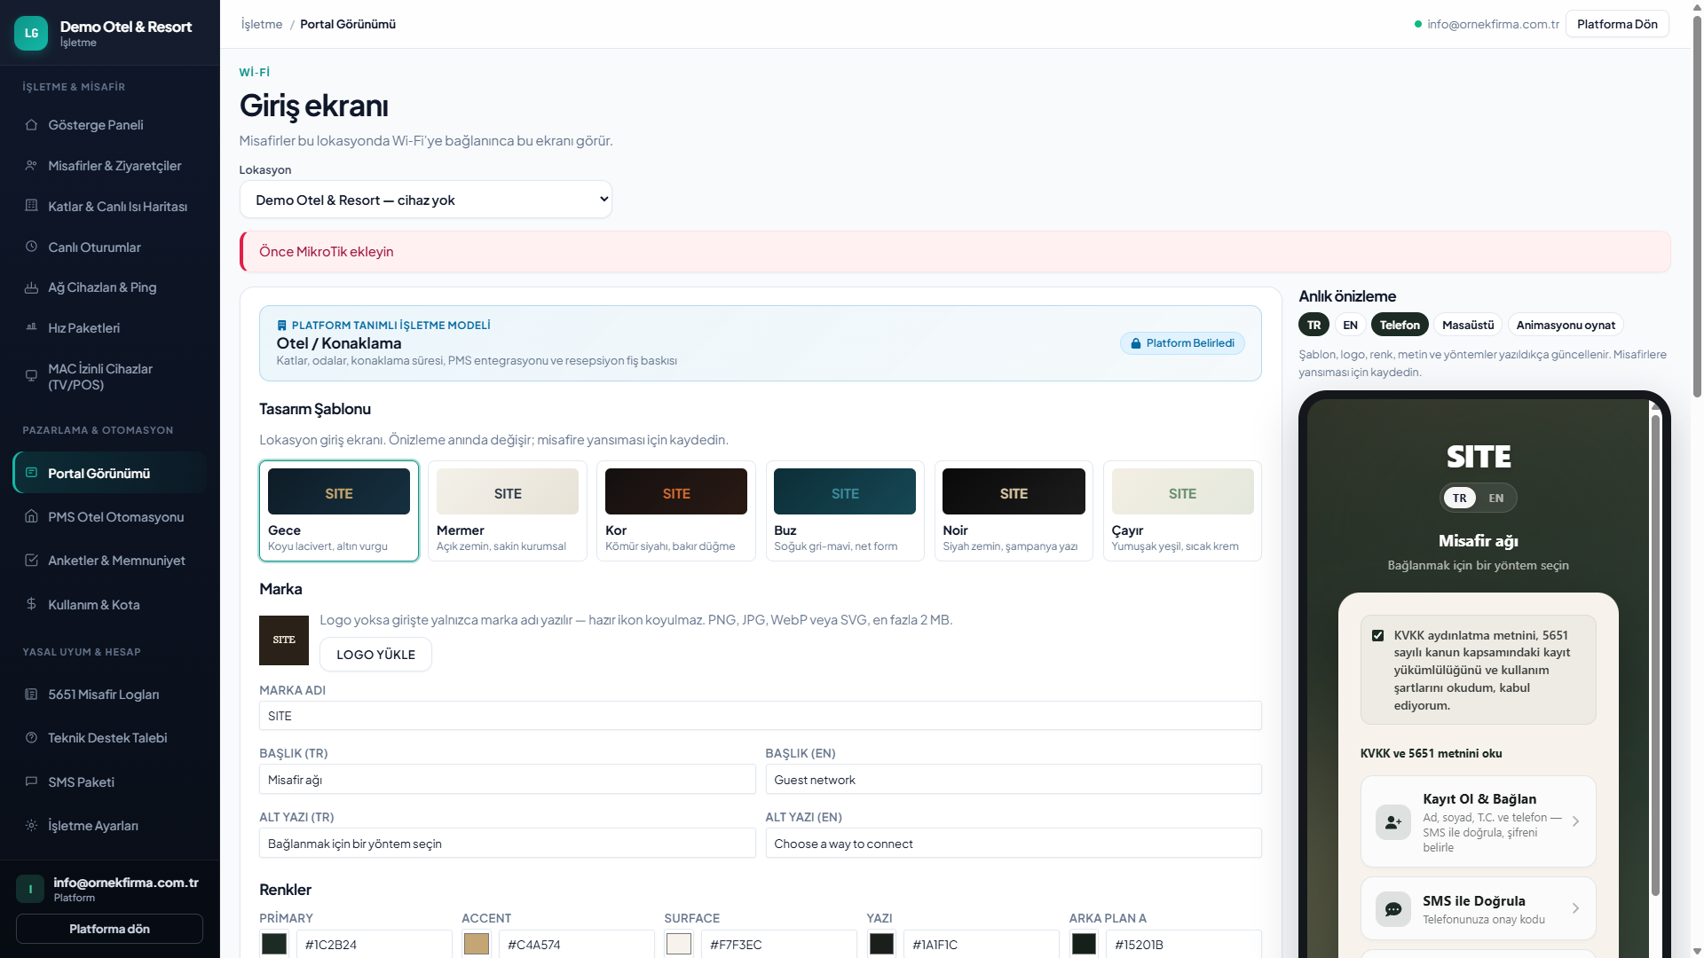Image resolution: width=1704 pixels, height=958 pixels.
Task: Click the Canlı Oturumlar clock icon
Action: coord(31,247)
